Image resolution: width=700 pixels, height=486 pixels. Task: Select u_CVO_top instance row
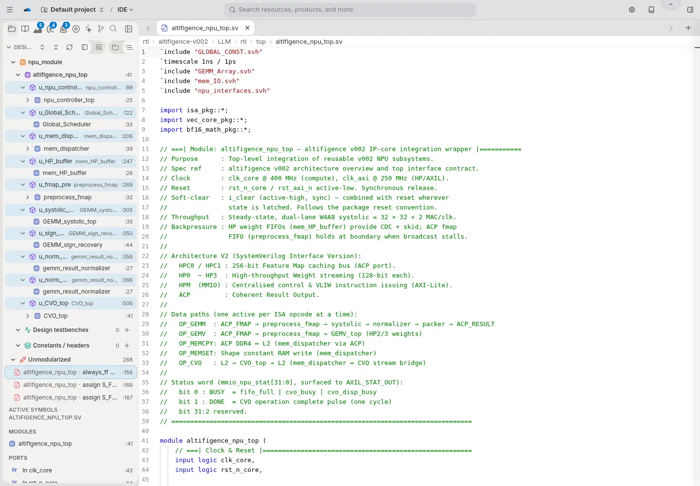71,303
